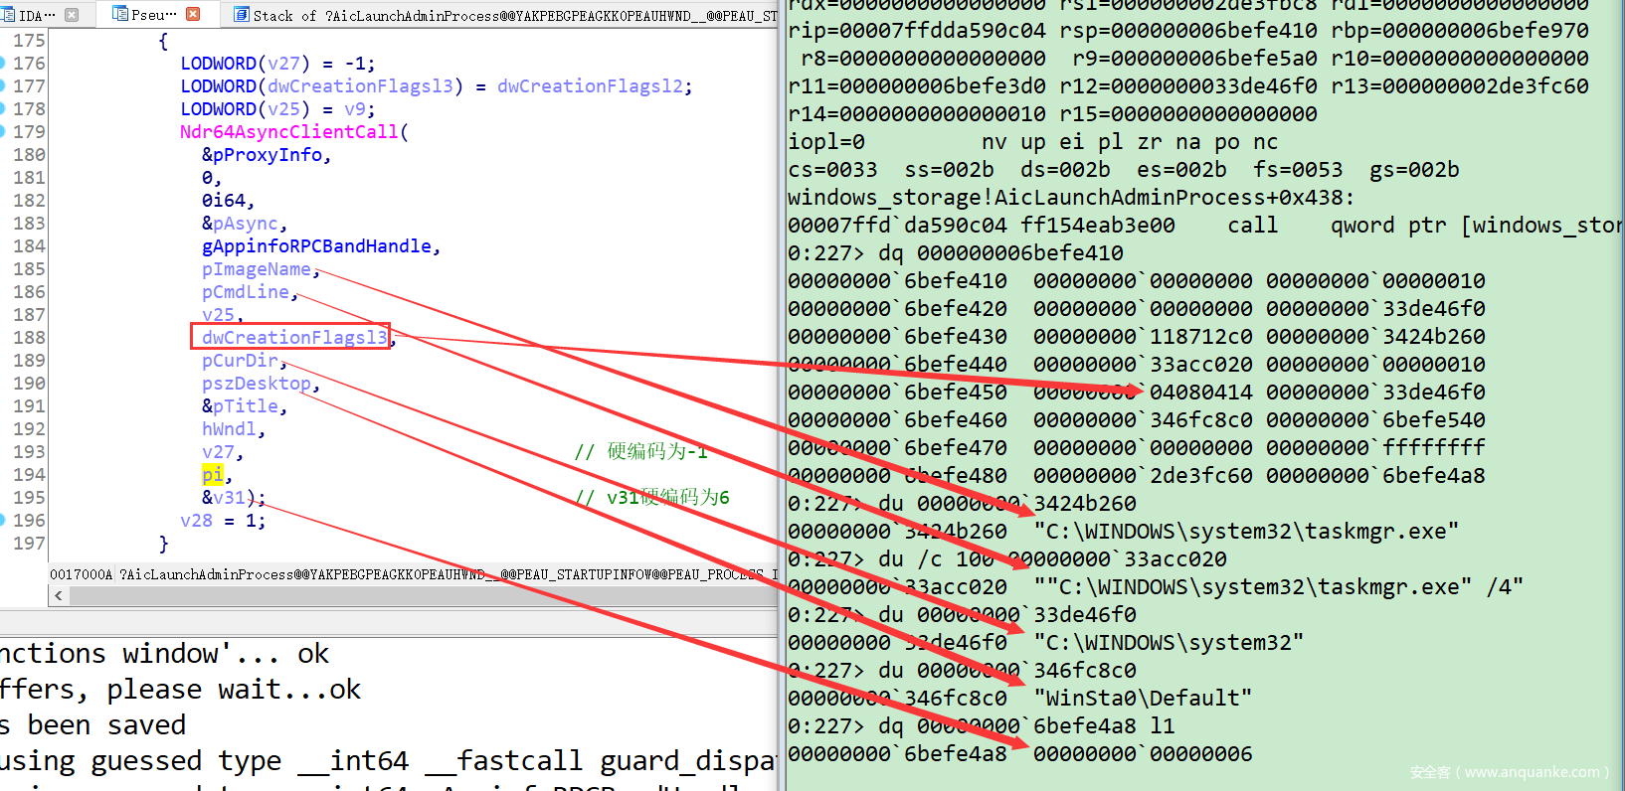Click the iopl=0 flags line
Screen dimensions: 1625x791
[1032, 142]
